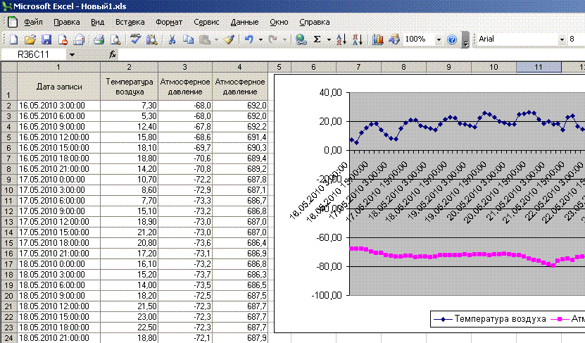Run spell check from the toolbar
Screen dimensions: 585x343
pos(136,39)
